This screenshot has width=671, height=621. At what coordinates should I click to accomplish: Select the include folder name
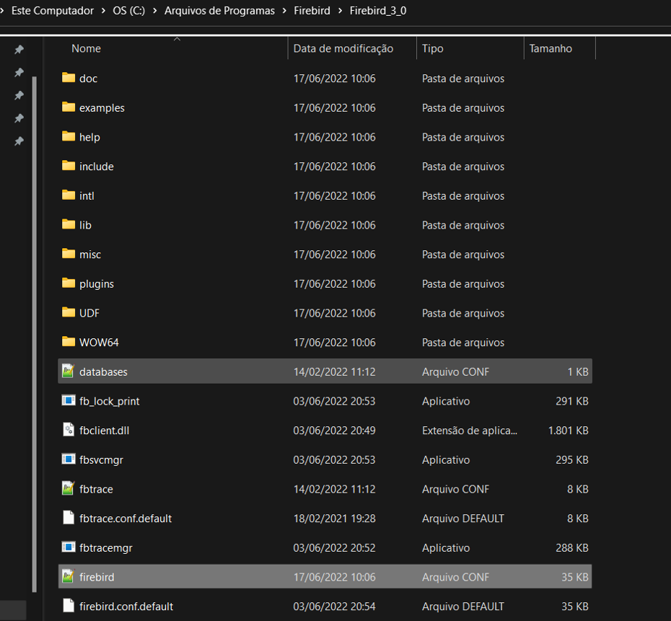[96, 167]
